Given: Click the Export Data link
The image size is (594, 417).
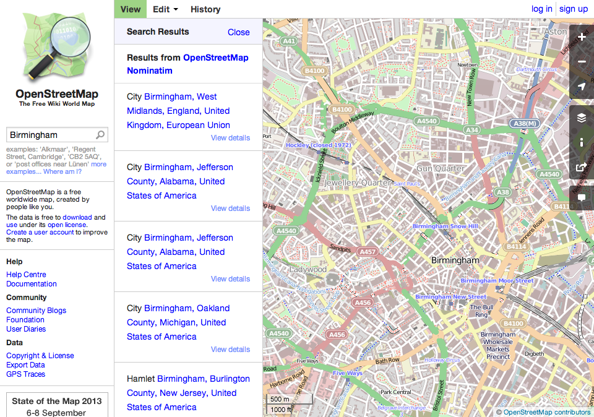Looking at the screenshot, I should click(x=26, y=365).
